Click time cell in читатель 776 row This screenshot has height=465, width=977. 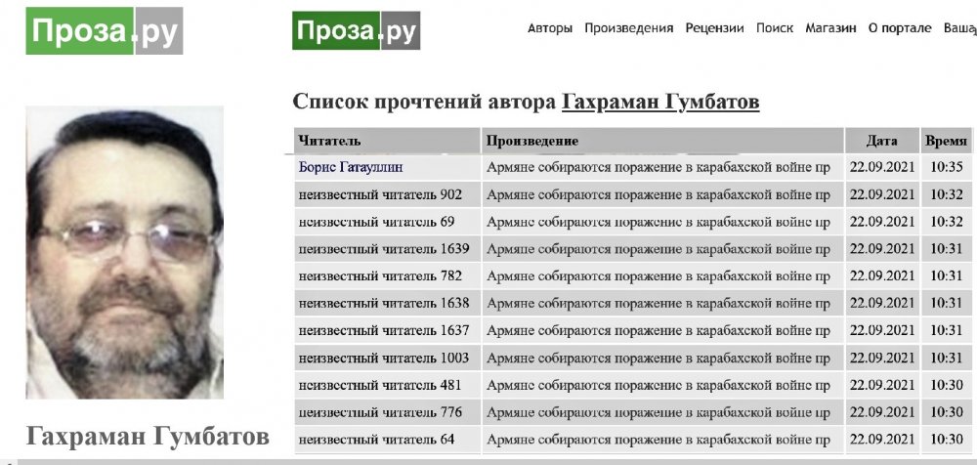click(x=947, y=412)
